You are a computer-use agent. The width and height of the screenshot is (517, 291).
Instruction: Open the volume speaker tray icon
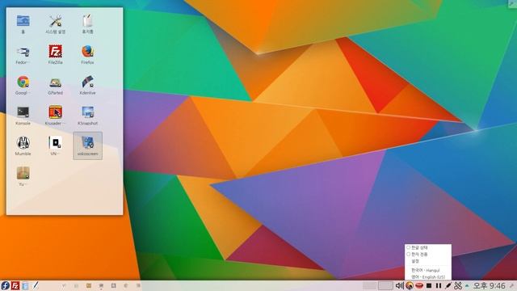(400, 285)
